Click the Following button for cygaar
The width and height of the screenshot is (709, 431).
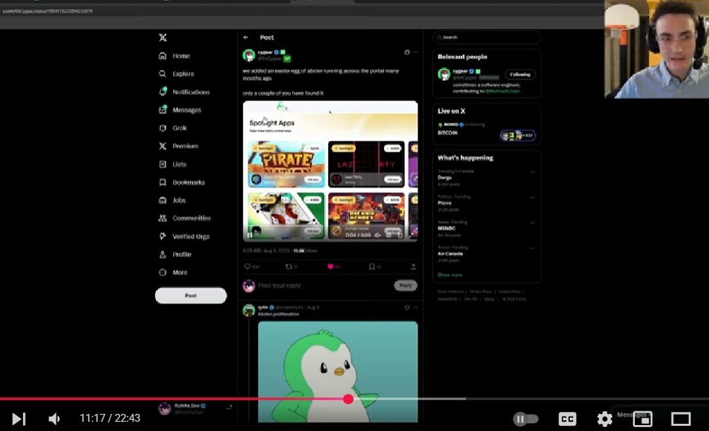pos(520,74)
